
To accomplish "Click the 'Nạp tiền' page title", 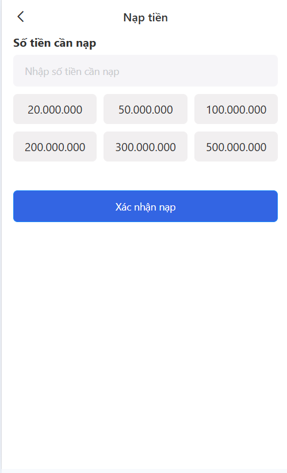I will tap(146, 17).
